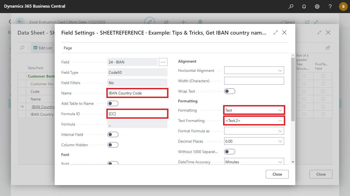Turn on Wrap Text switch
The height and width of the screenshot is (196, 350).
click(229, 91)
